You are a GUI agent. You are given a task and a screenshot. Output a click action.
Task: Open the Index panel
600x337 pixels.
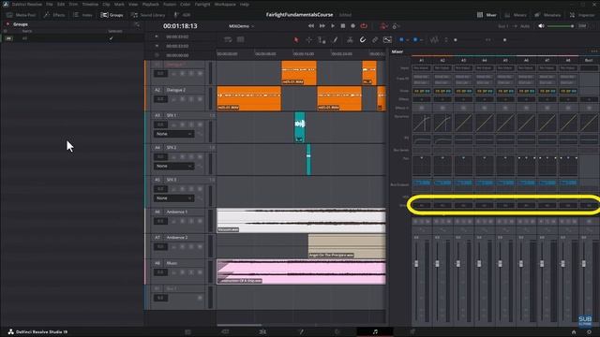pos(82,15)
